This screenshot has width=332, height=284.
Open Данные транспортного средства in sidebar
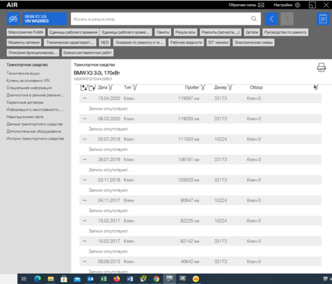(34, 124)
